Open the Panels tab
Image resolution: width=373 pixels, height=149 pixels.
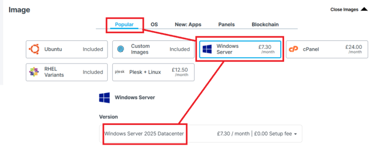226,25
